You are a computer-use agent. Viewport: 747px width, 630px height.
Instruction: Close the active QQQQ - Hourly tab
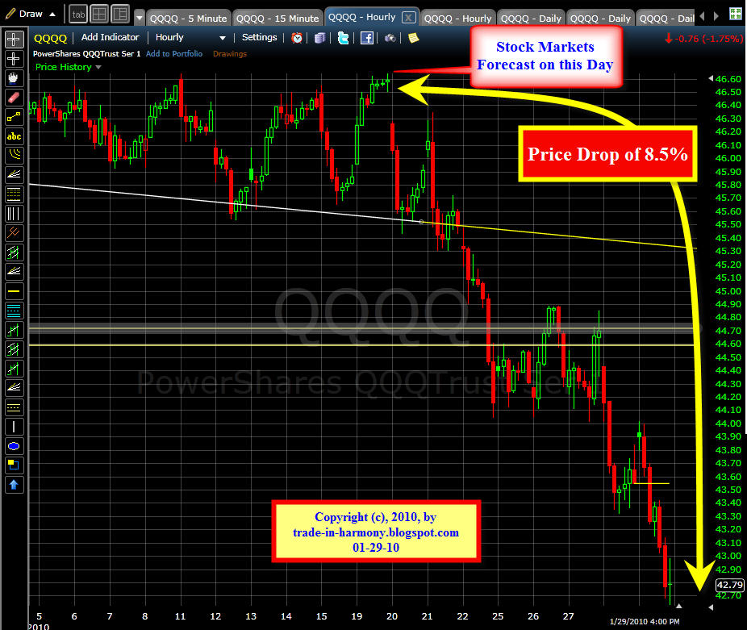[408, 18]
